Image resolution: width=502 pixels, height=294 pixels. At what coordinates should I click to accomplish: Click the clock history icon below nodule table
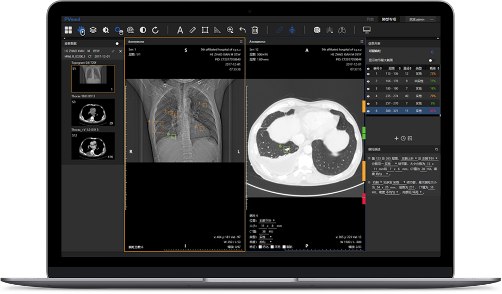403,138
